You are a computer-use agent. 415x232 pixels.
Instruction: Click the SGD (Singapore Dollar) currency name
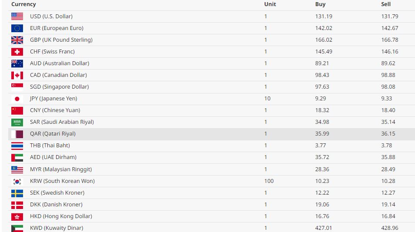(x=59, y=87)
